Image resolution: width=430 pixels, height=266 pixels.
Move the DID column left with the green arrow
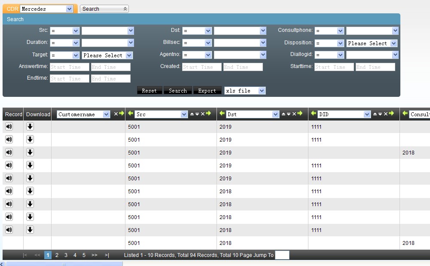point(313,114)
